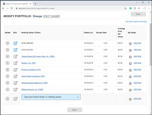Bookmark this page with the star icon
This screenshot has width=152, height=115.
click(125, 8)
